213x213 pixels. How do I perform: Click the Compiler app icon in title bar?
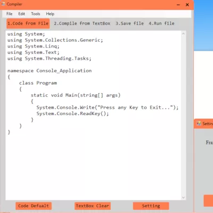tap(3, 4)
